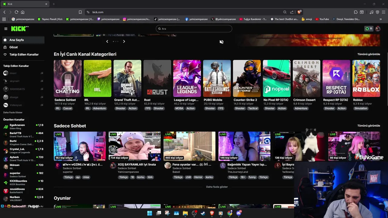388x218 pixels.
Task: Open browser main menu hamburger
Action: tap(383, 12)
